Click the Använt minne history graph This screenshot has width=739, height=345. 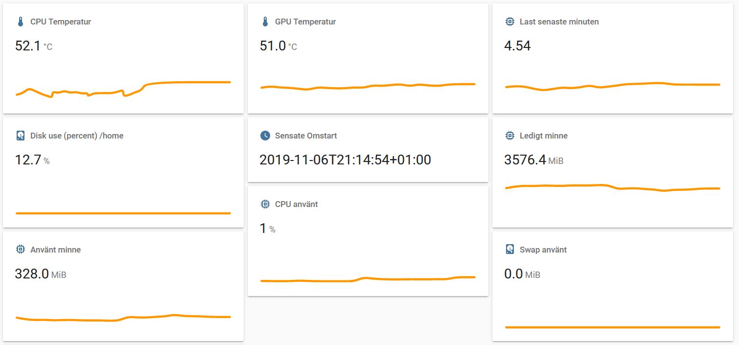(x=123, y=318)
